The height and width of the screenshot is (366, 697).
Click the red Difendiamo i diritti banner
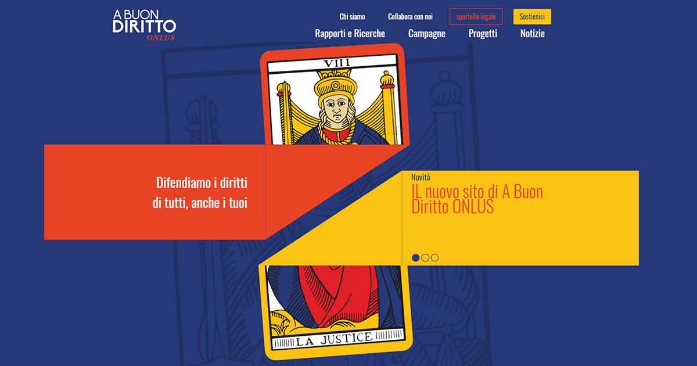[x=155, y=192]
